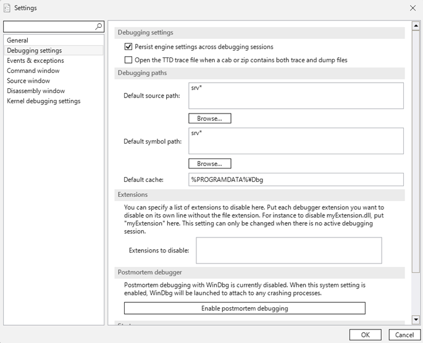423x343 pixels.
Task: Browse for default source path
Action: coord(209,118)
